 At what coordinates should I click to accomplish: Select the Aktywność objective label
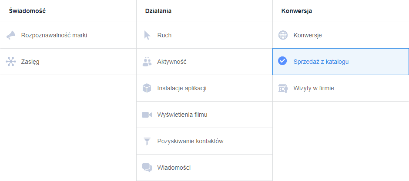(172, 62)
